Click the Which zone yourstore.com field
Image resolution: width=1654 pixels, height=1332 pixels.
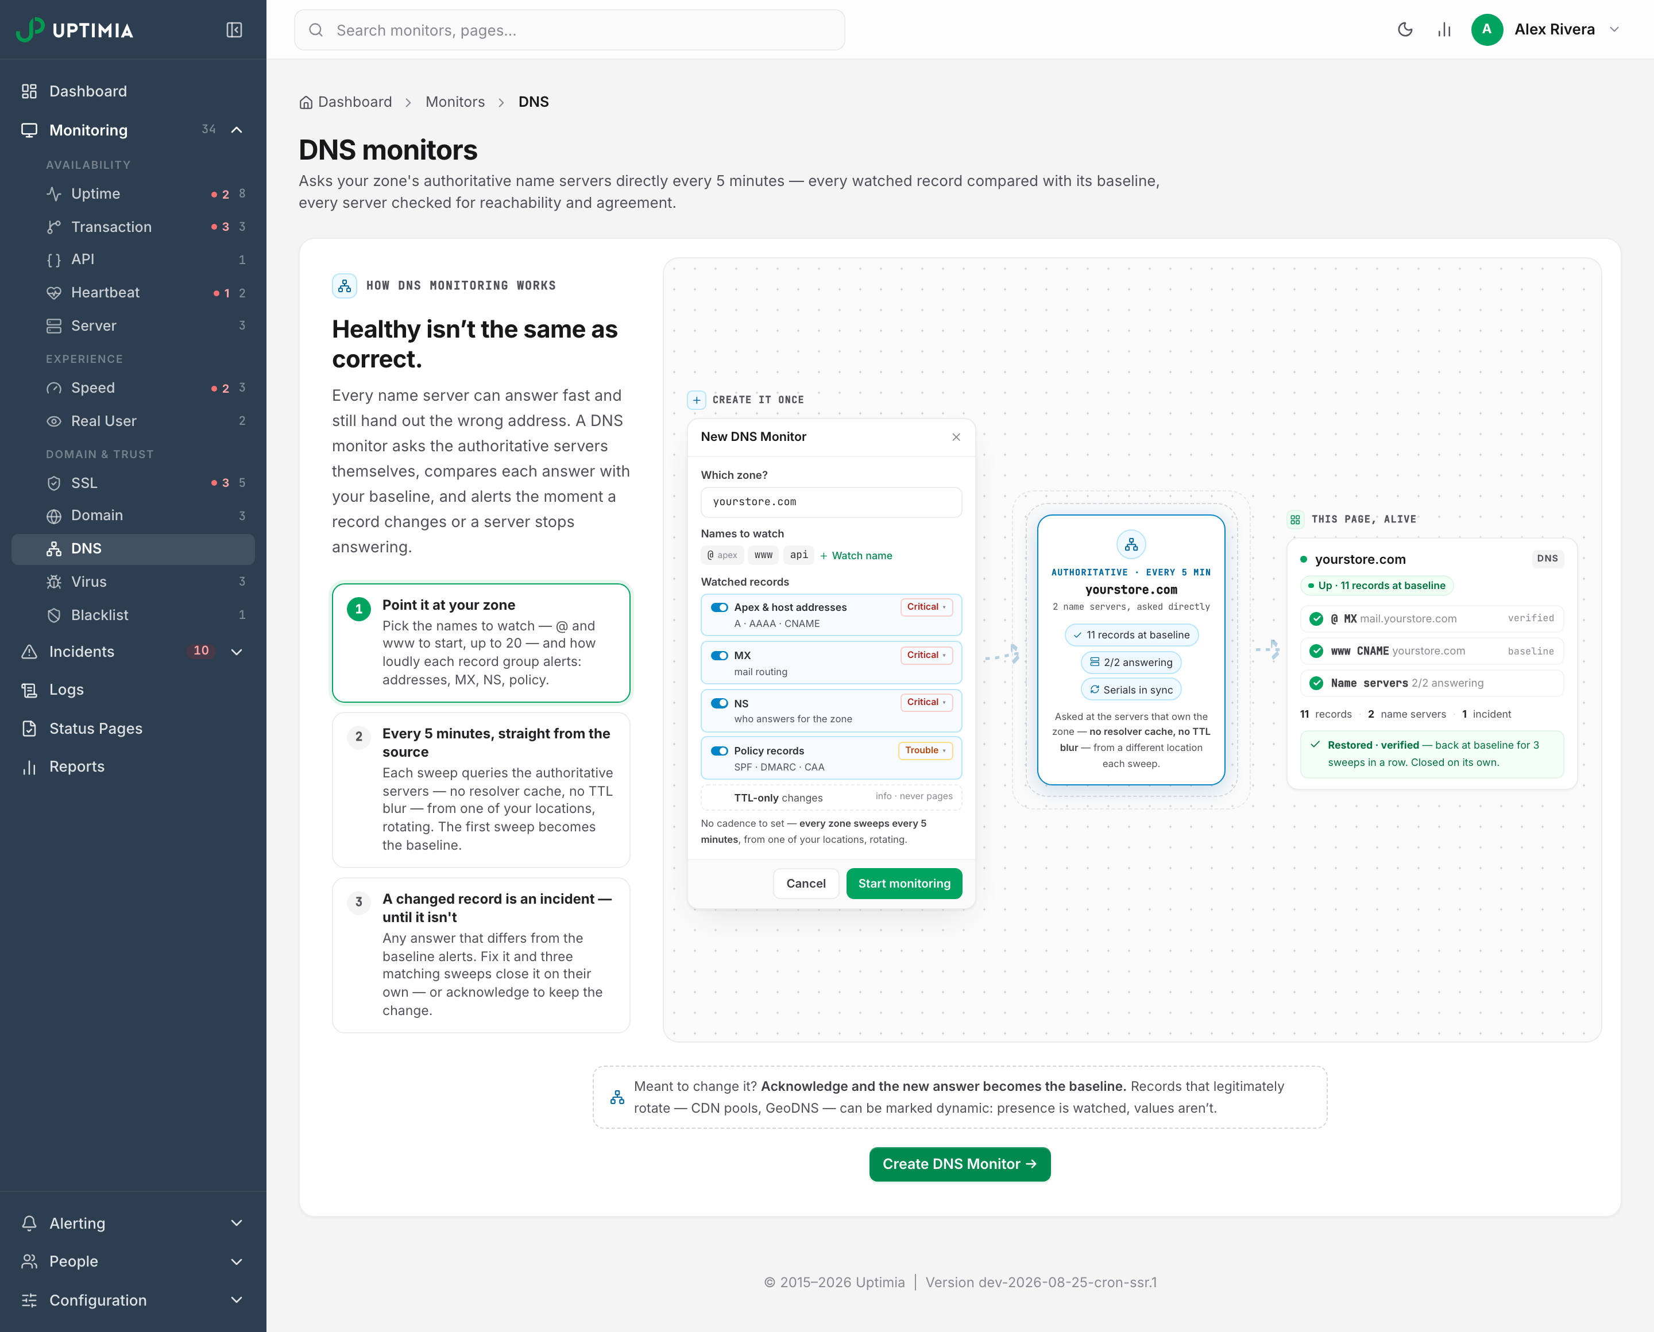coord(831,502)
